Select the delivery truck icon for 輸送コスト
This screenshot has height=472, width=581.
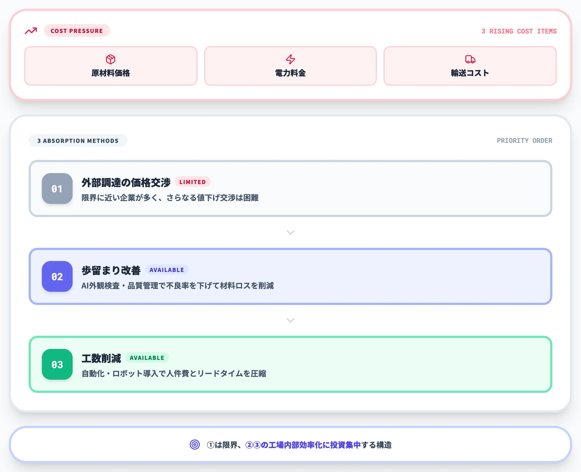click(x=470, y=59)
